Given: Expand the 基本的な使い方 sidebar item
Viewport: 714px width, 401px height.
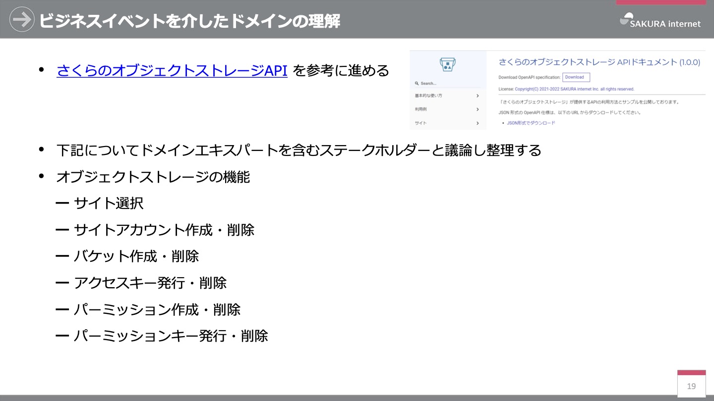Looking at the screenshot, I should pyautogui.click(x=448, y=96).
